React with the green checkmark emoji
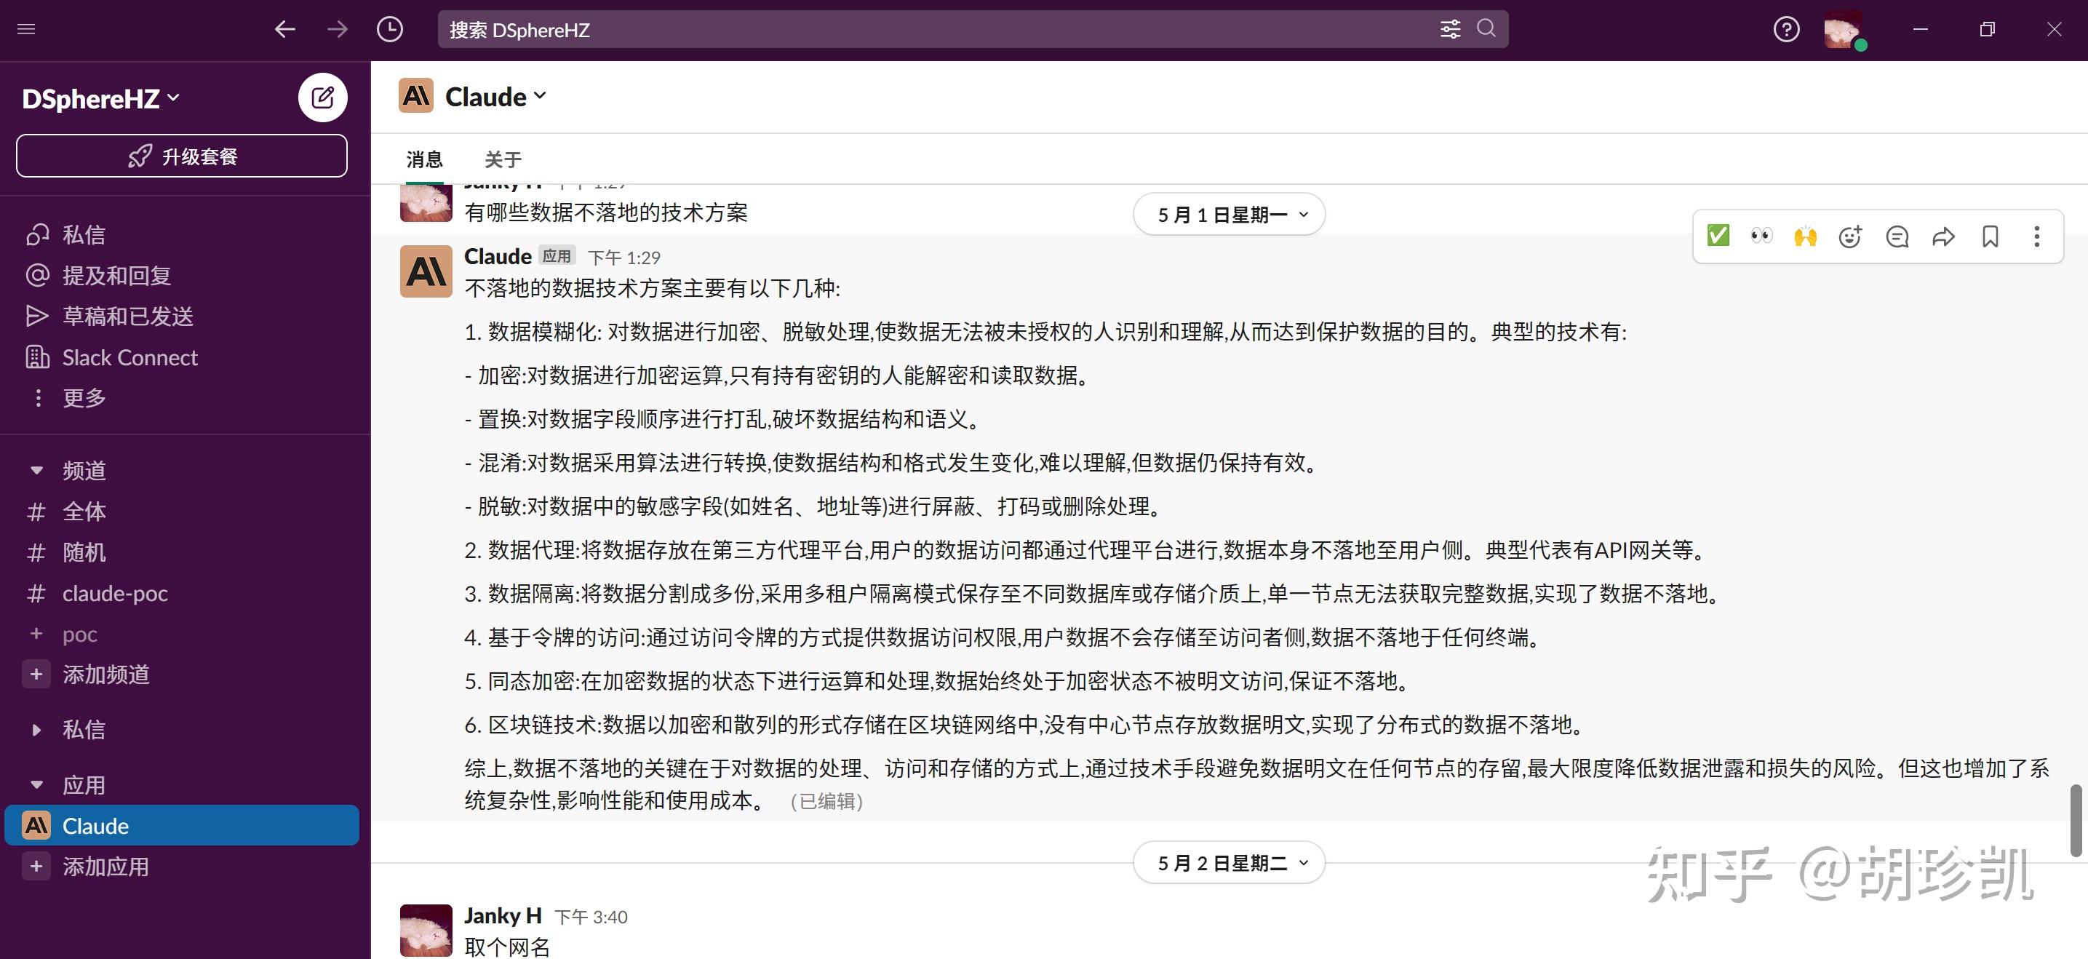This screenshot has width=2088, height=959. (x=1718, y=236)
